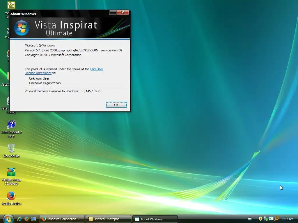Viewport: 298px width, 223px height.
Task: Click the 9:07 AM taskbar clock
Action: [x=287, y=219]
